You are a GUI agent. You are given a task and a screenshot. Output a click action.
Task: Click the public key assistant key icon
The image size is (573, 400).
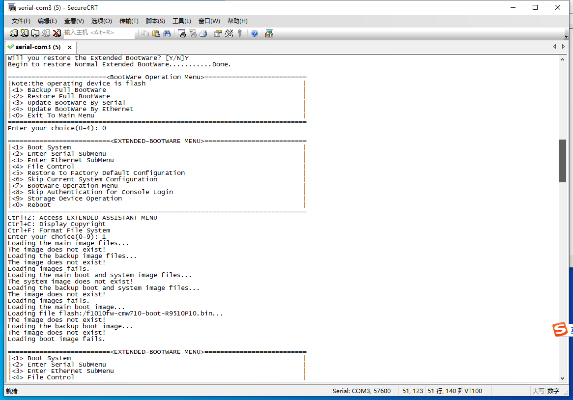coord(240,33)
